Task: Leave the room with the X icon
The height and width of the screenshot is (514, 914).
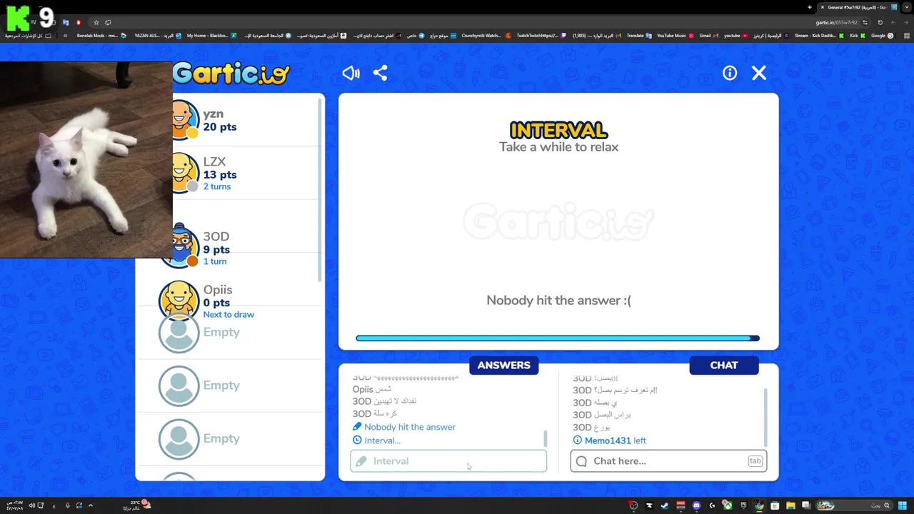Action: pos(759,73)
